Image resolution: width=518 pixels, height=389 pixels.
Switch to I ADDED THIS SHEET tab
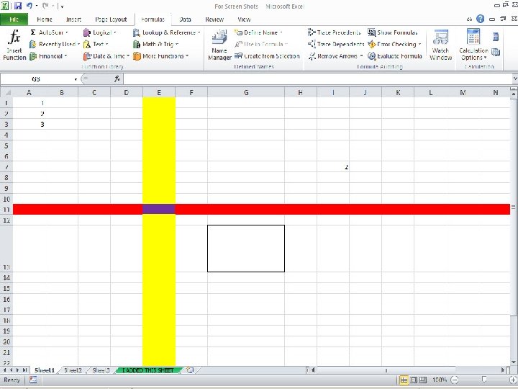[148, 370]
